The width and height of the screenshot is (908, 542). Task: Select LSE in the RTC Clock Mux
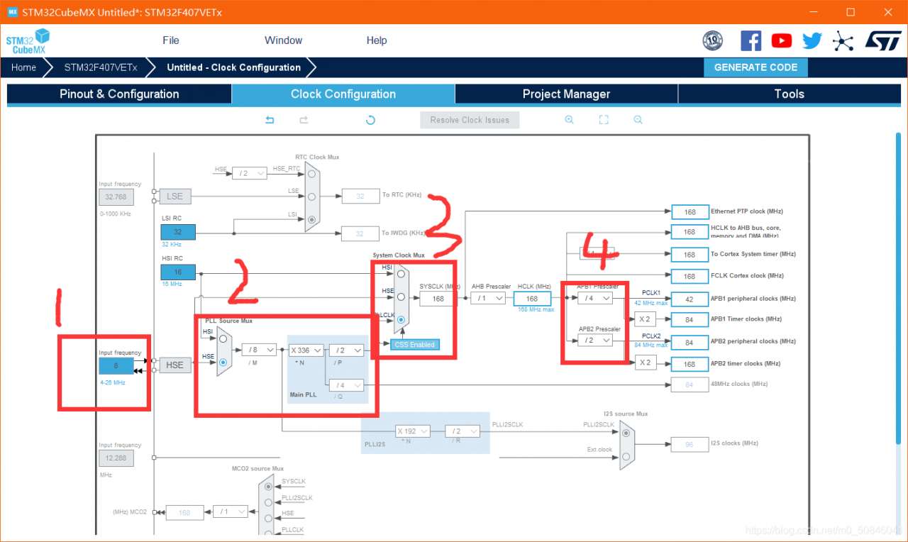click(x=311, y=196)
